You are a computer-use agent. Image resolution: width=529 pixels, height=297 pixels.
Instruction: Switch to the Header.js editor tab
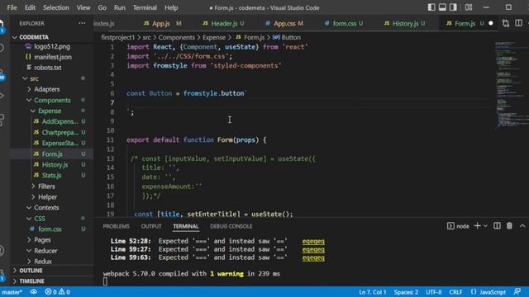tap(224, 23)
